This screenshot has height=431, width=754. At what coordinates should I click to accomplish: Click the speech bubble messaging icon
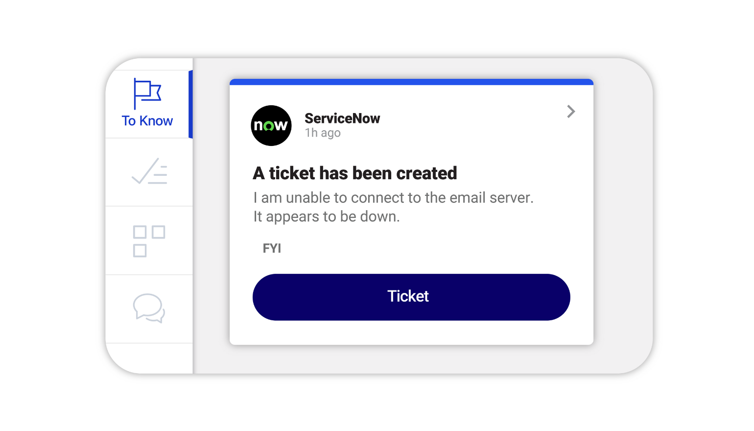pos(149,308)
